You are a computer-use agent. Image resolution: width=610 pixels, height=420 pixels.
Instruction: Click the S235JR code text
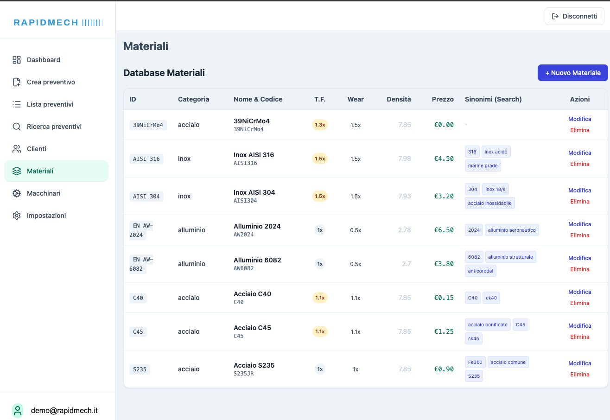click(244, 374)
